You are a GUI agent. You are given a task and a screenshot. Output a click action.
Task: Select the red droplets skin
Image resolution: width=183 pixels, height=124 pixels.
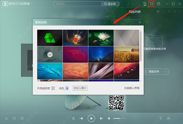[x=127, y=71]
